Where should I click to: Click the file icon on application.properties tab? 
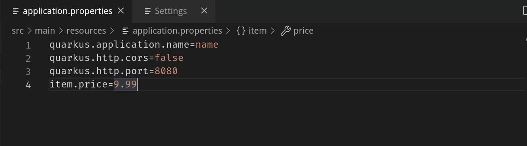16,11
